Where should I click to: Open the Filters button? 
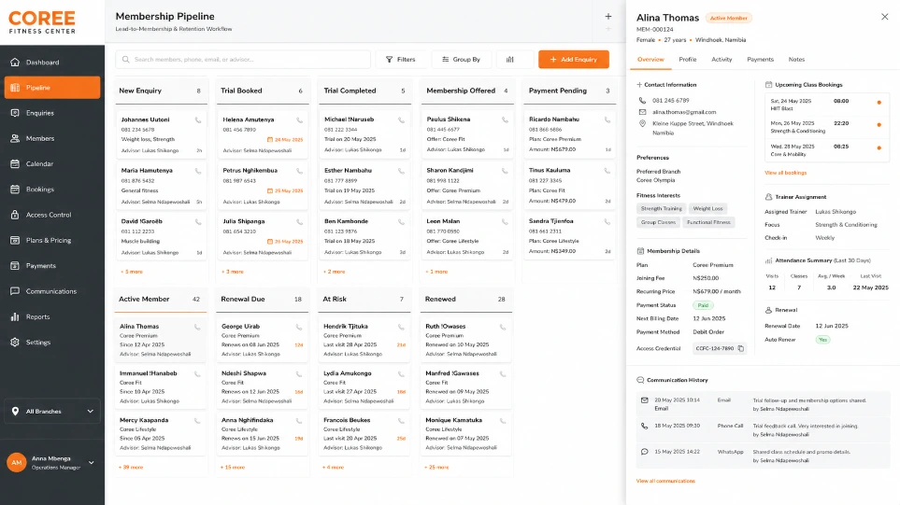point(401,59)
